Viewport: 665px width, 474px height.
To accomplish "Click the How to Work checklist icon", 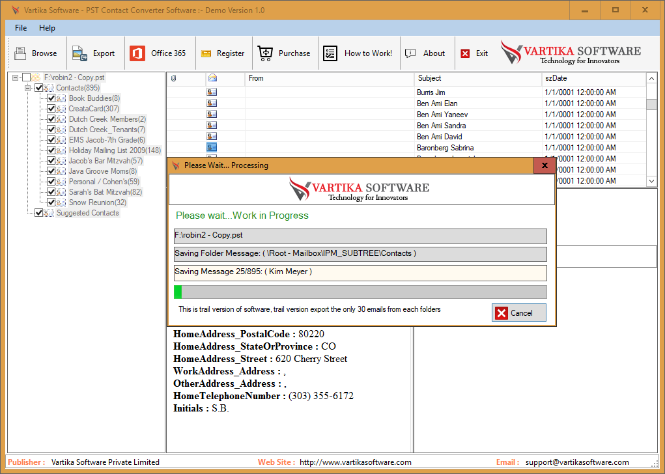I will (x=330, y=53).
